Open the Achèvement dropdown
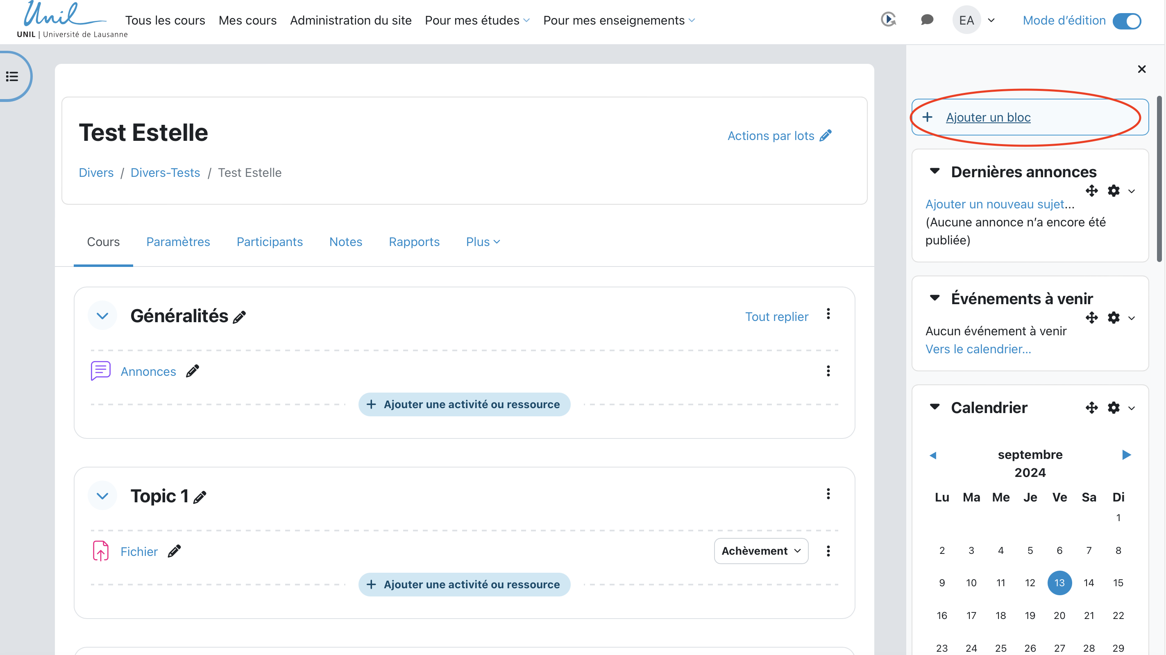 761,551
